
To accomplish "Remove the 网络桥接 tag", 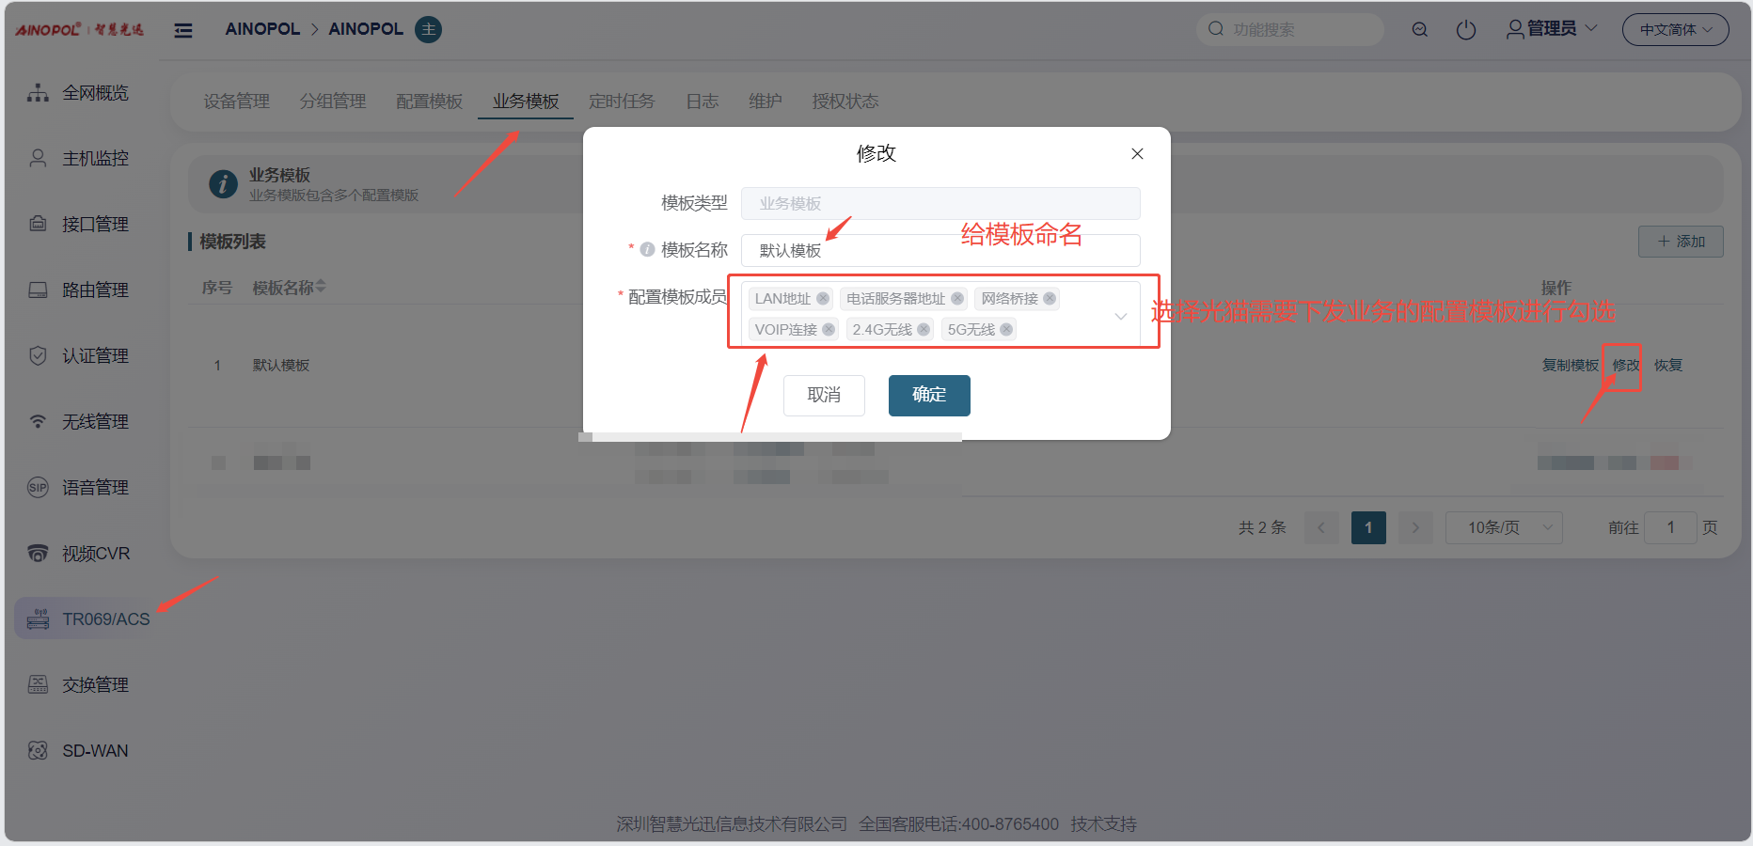I will point(1050,299).
